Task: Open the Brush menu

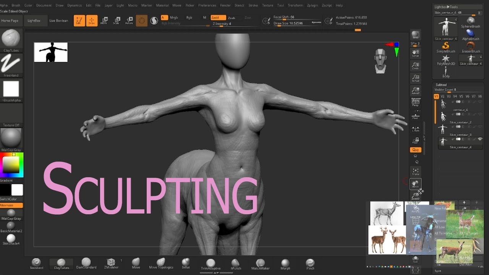Action: [x=16, y=5]
